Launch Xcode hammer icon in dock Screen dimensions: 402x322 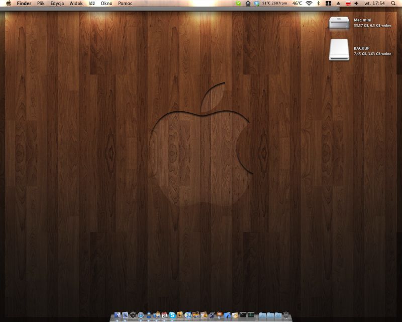tap(227, 315)
